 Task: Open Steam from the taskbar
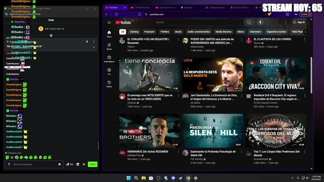coord(180,178)
